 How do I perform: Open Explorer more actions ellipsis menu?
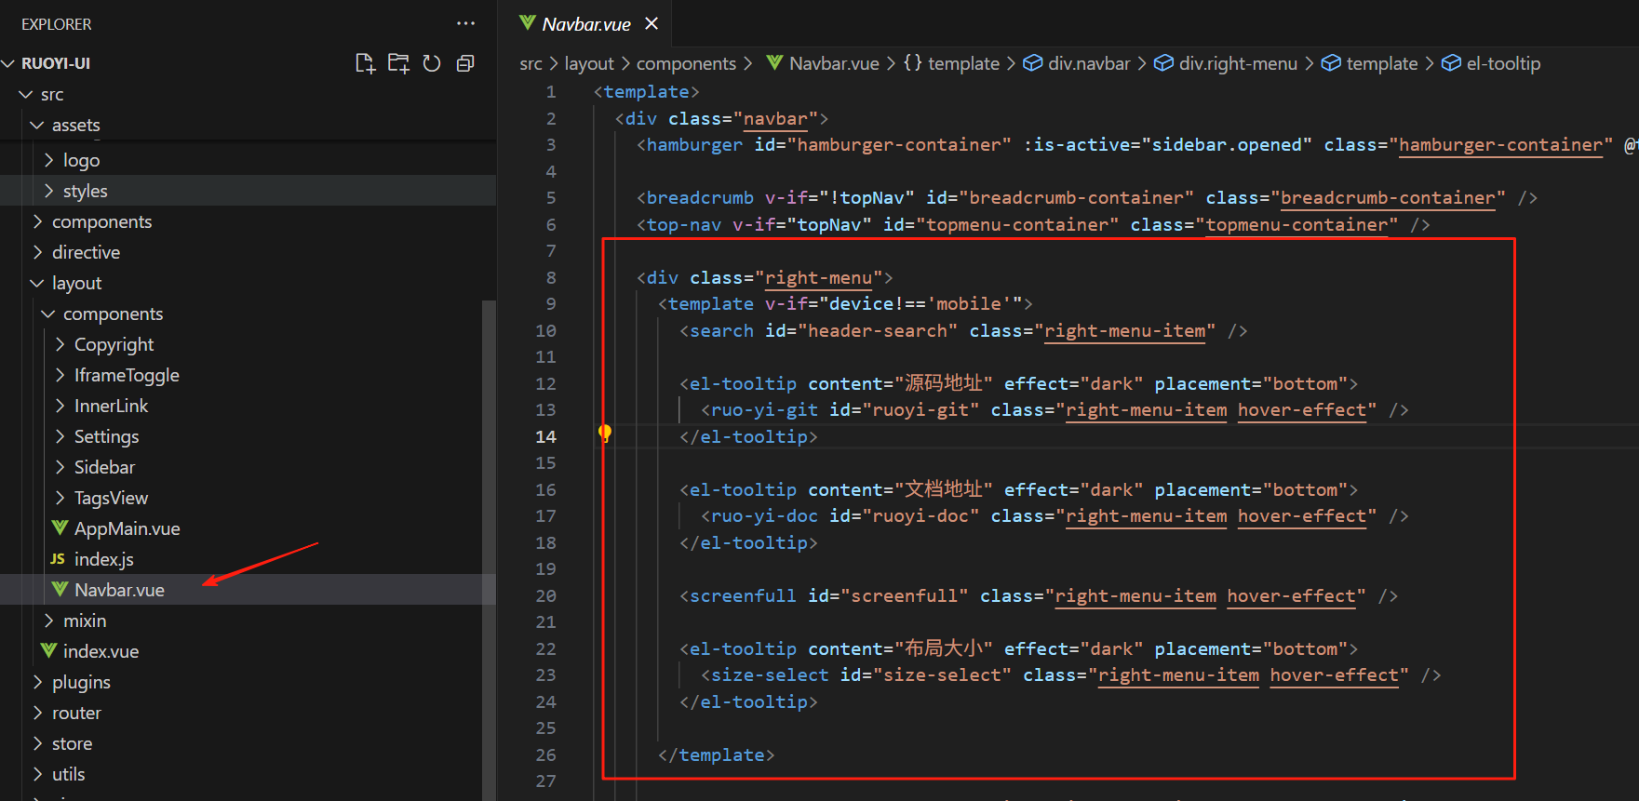465,23
